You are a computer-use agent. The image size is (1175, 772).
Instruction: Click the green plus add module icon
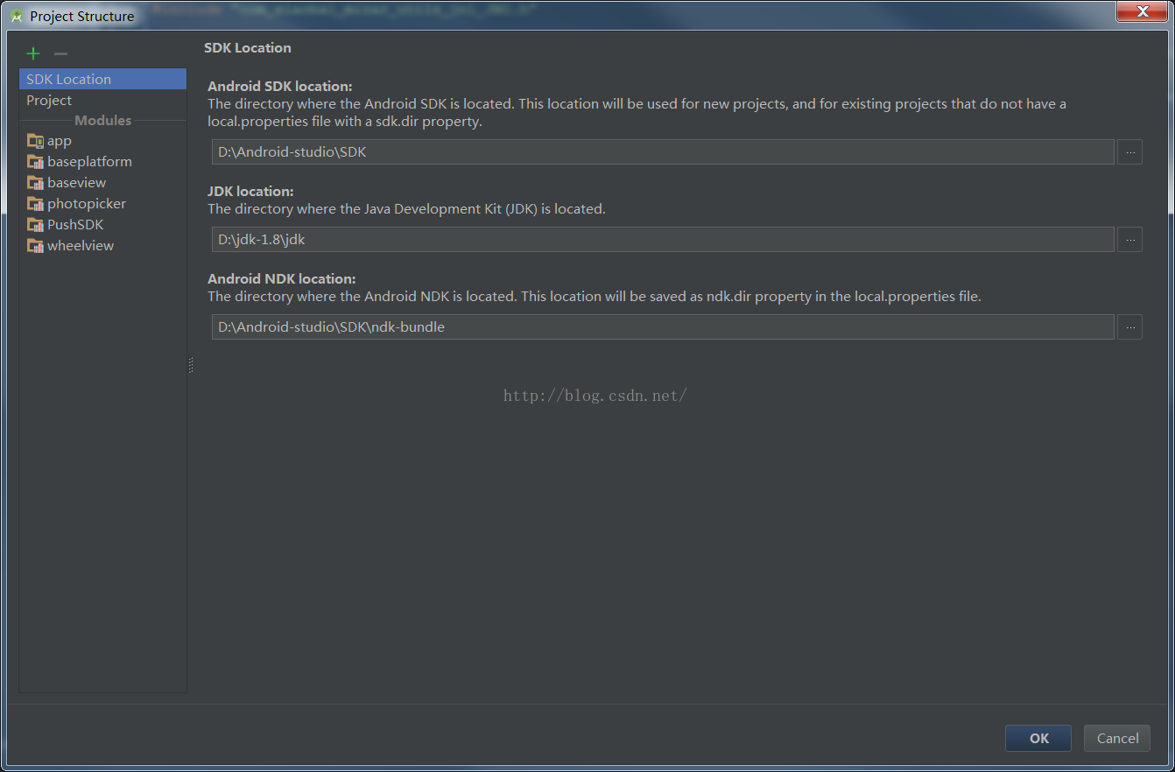click(x=33, y=53)
